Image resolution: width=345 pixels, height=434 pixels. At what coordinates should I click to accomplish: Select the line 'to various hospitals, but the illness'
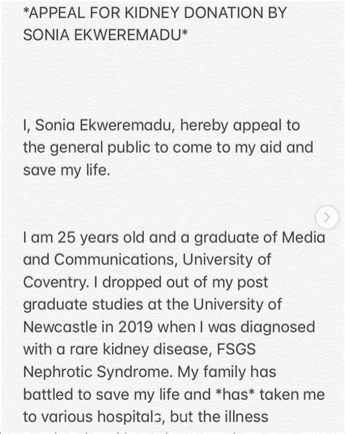tap(146, 417)
